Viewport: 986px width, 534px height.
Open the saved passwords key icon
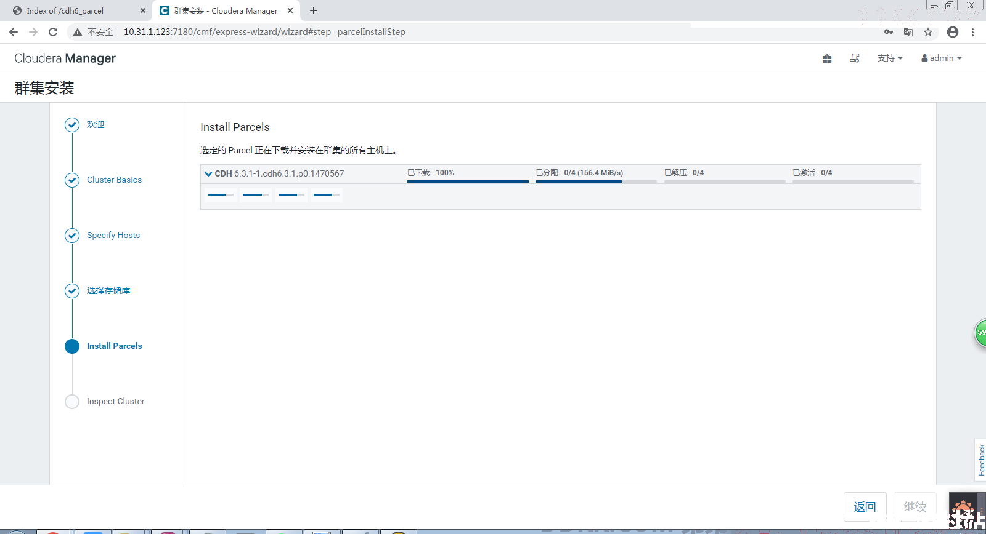click(889, 32)
